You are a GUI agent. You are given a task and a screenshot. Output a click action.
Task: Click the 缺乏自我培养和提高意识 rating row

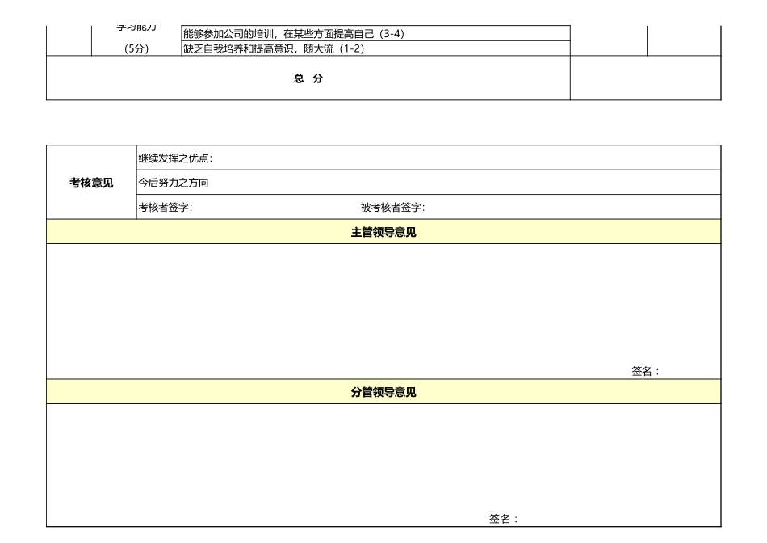(371, 47)
